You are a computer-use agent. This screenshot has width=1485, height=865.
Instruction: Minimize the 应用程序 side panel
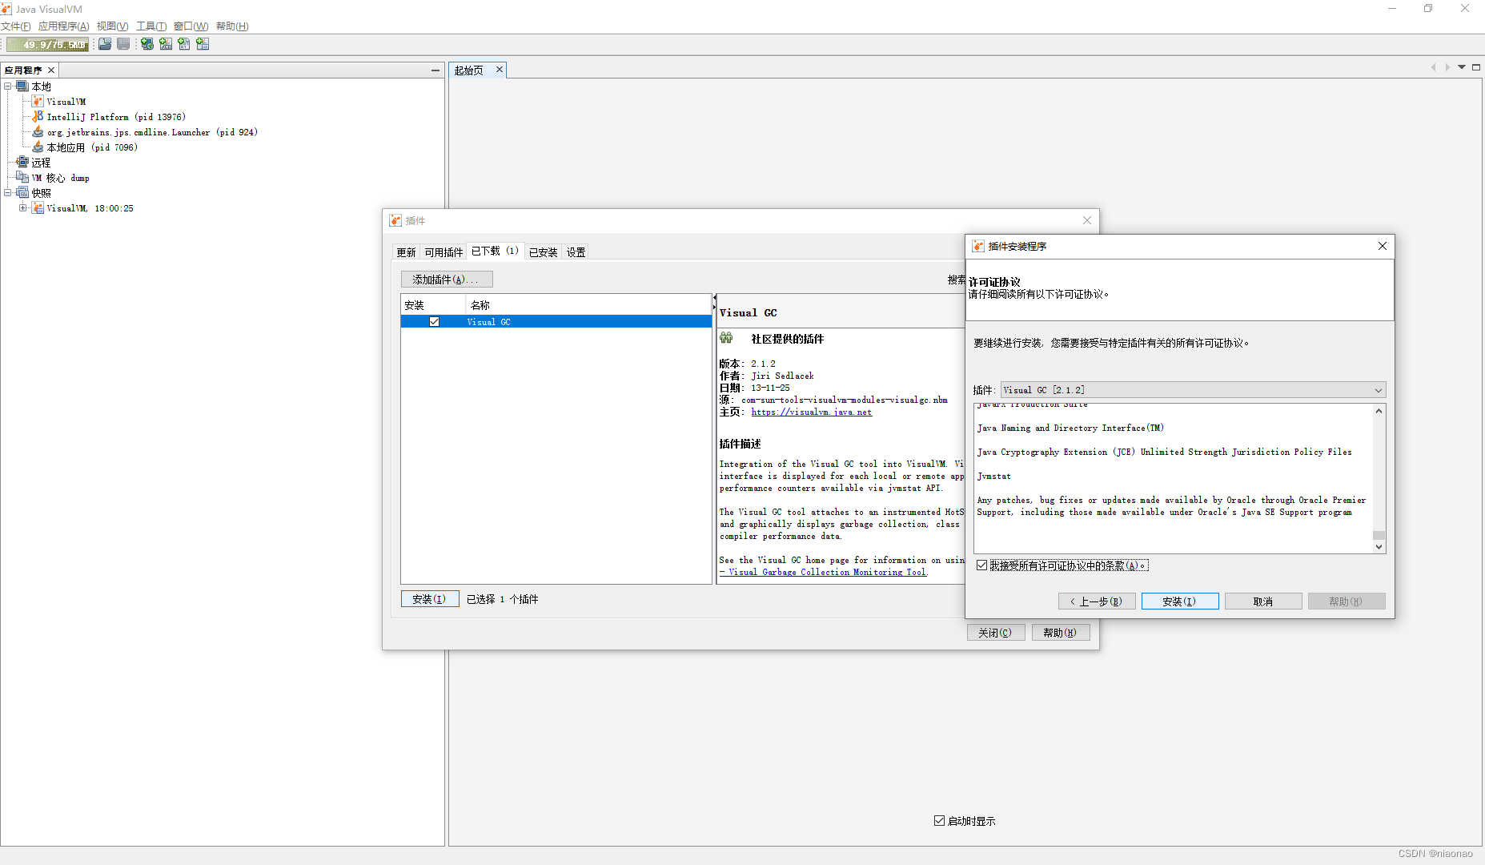click(x=435, y=70)
